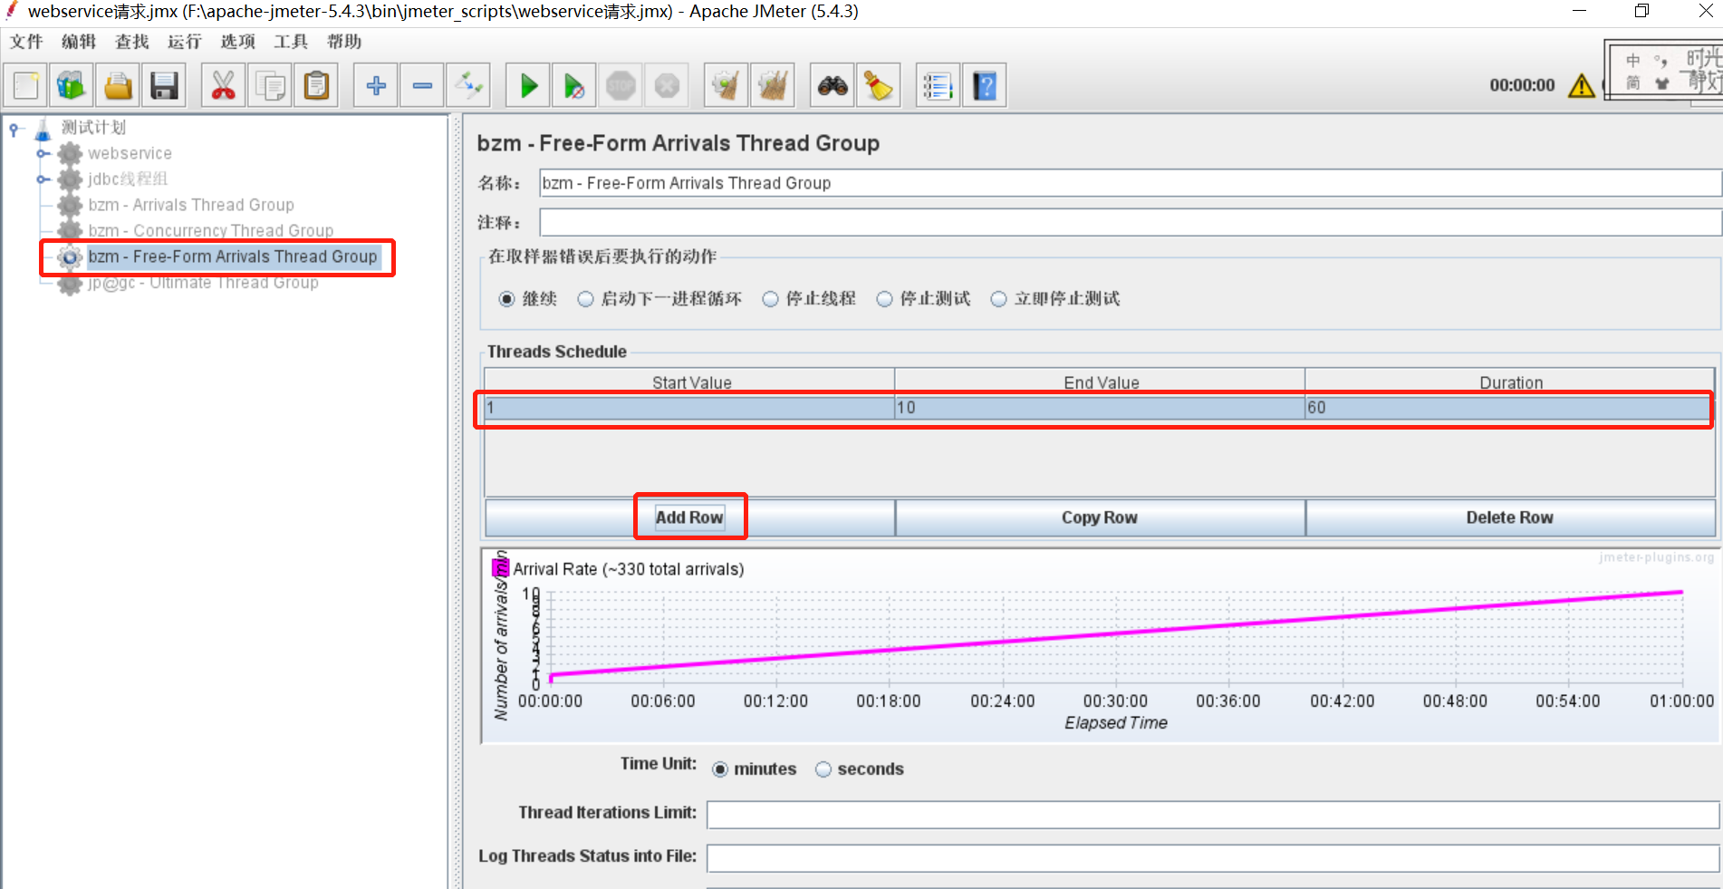Open the 查找 menu
The image size is (1723, 889).
[131, 42]
